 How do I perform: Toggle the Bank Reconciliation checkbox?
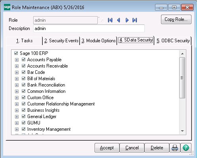(x=23, y=85)
